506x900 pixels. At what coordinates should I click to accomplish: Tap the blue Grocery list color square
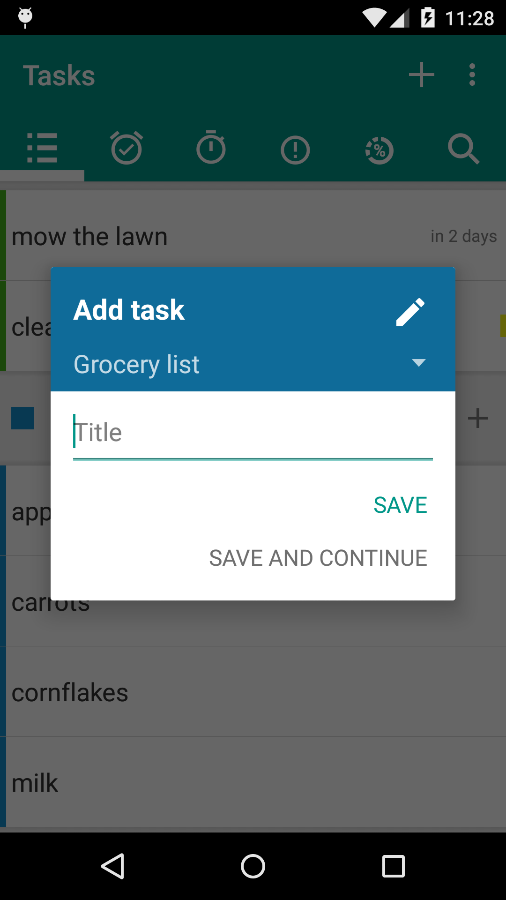pos(22,418)
